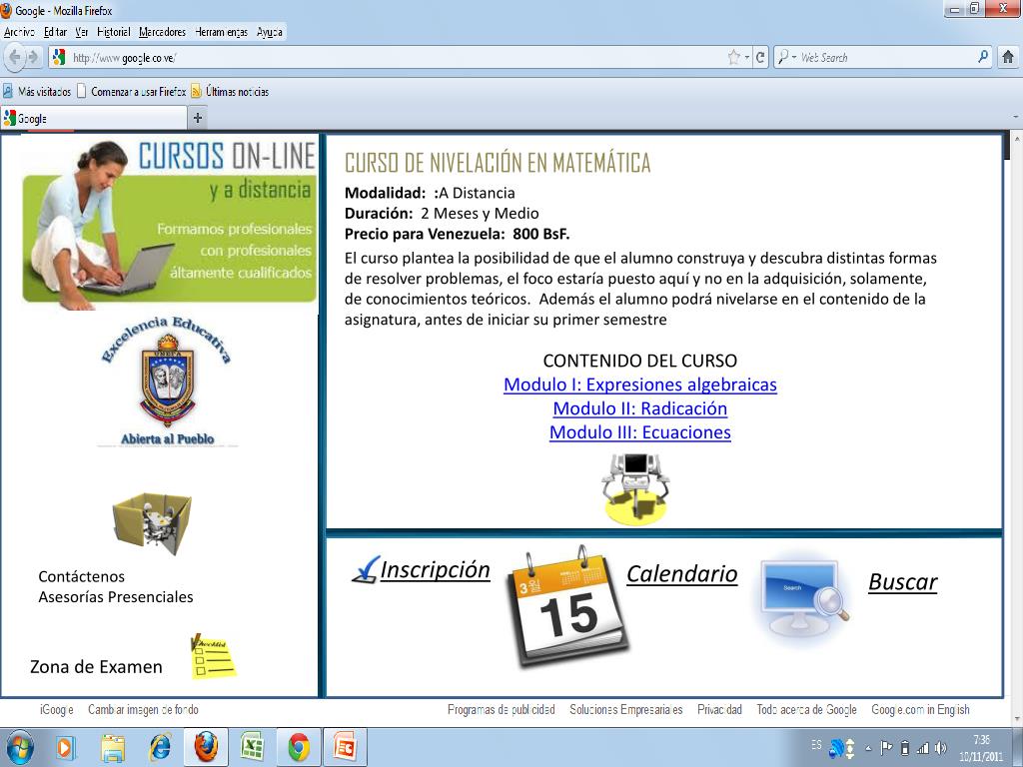The image size is (1023, 767).
Task: Go forward with the browser forward arrow
Action: 33,57
